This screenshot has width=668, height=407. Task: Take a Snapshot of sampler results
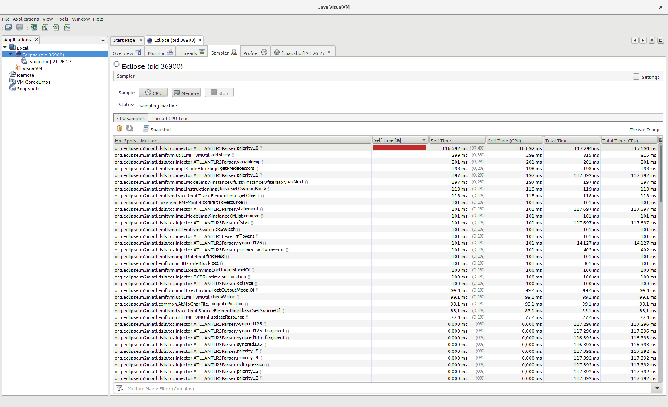coord(157,129)
